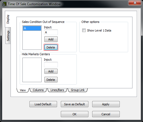Add a Sales Condition entry
143x122 pixels.
(51, 39)
